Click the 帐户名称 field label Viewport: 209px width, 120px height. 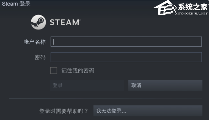tap(35, 42)
